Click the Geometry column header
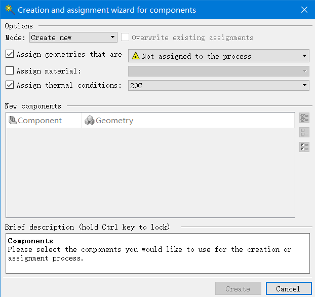The image size is (315, 297). click(114, 121)
